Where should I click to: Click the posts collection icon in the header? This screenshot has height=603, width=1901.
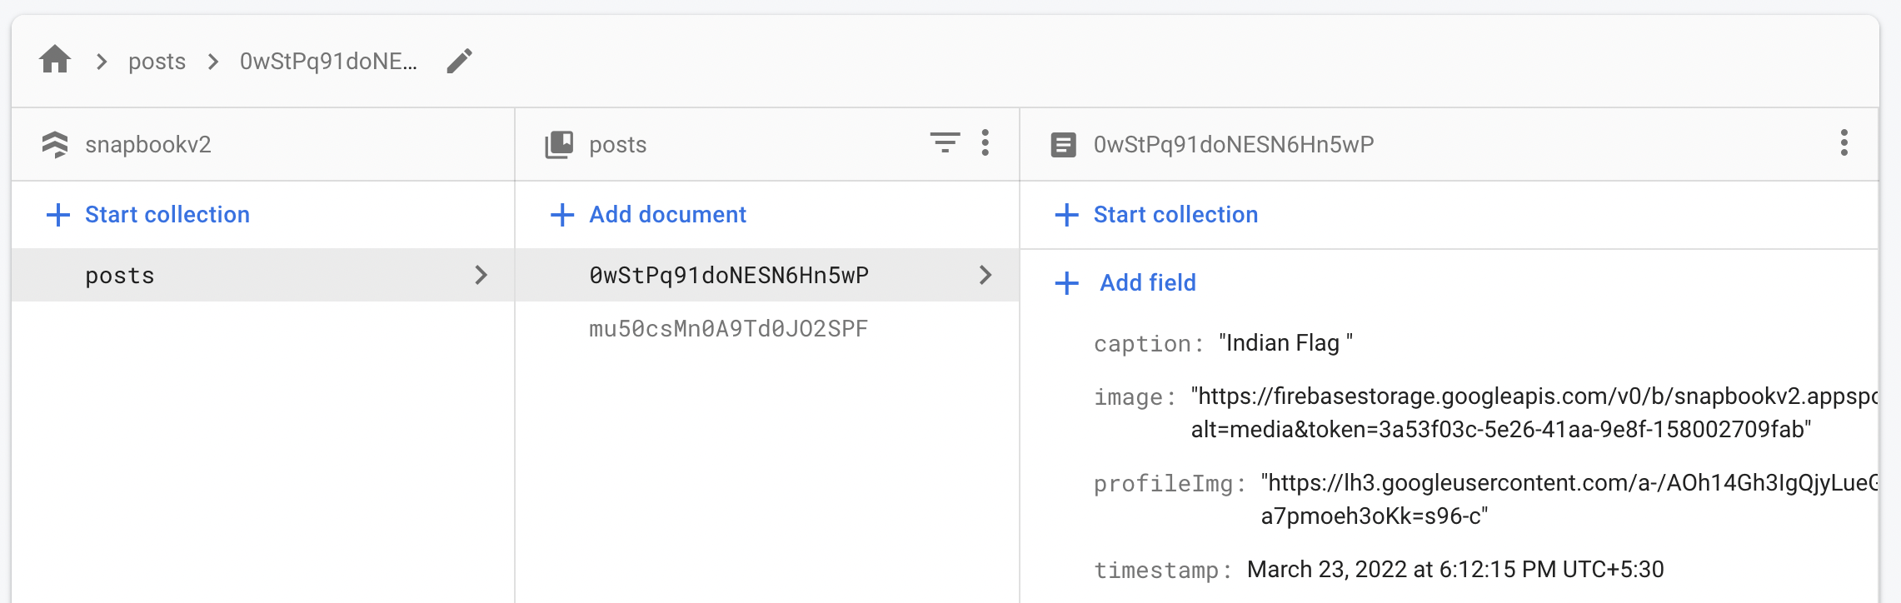pos(559,144)
